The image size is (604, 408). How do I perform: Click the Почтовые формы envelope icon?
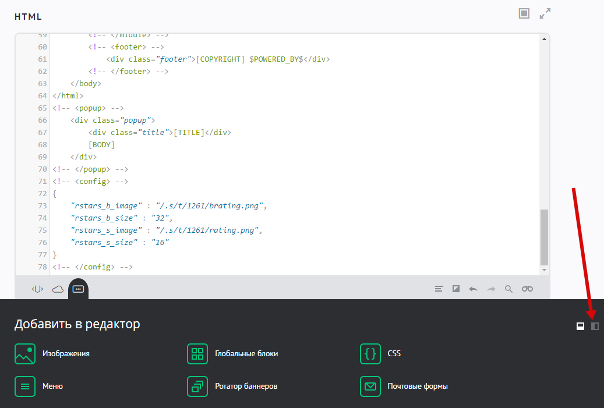(x=370, y=386)
